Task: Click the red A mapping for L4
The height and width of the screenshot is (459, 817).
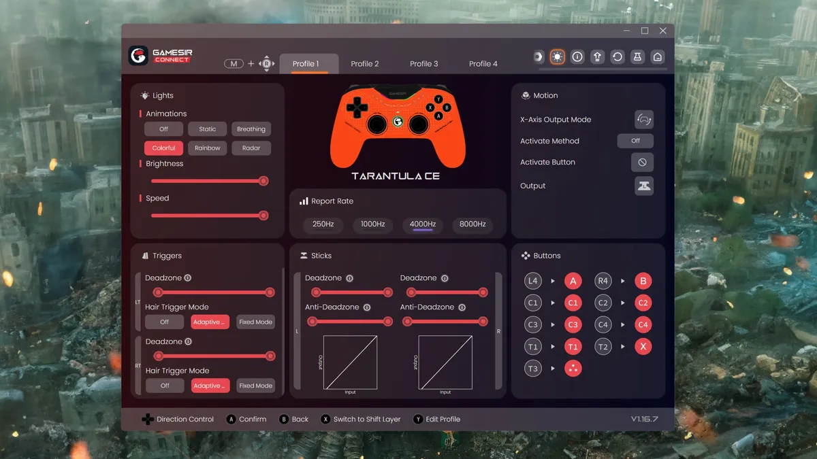Action: coord(573,281)
